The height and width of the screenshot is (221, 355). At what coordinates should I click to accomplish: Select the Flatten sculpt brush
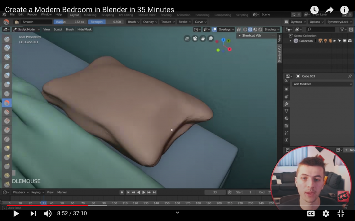7,112
